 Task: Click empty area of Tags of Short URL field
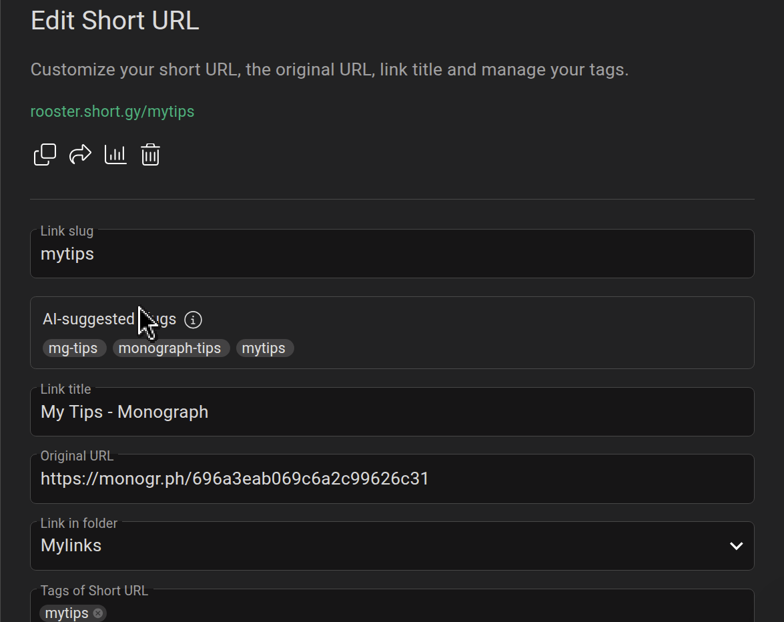tap(427, 612)
